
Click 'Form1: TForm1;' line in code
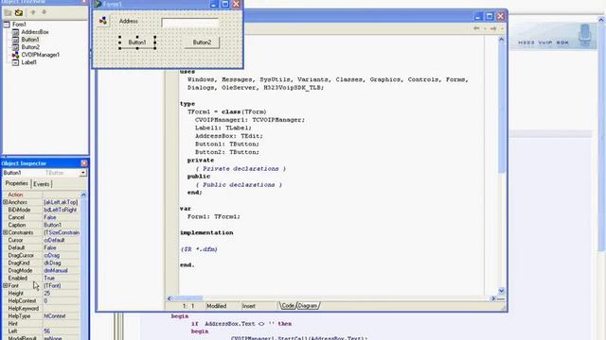point(214,216)
